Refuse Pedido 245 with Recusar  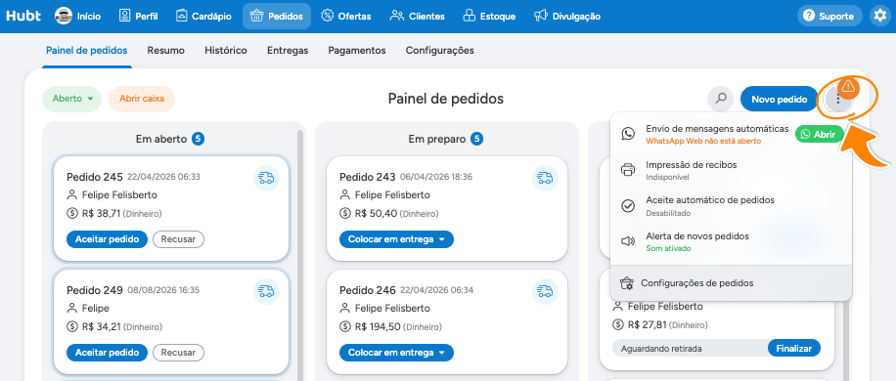[178, 239]
